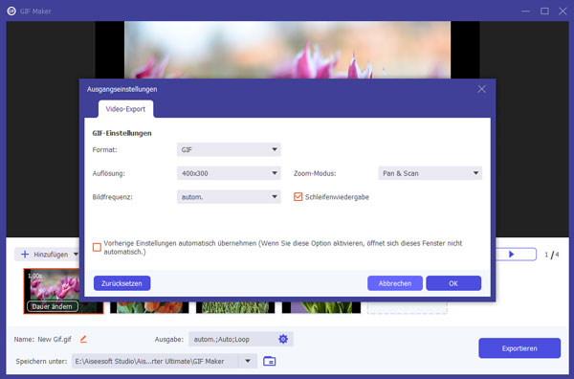
Task: Click the New Gif.gif name text
Action: [x=55, y=339]
